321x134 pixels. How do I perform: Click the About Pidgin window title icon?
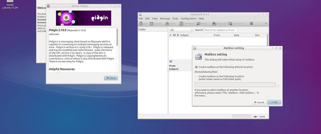[x=48, y=6]
